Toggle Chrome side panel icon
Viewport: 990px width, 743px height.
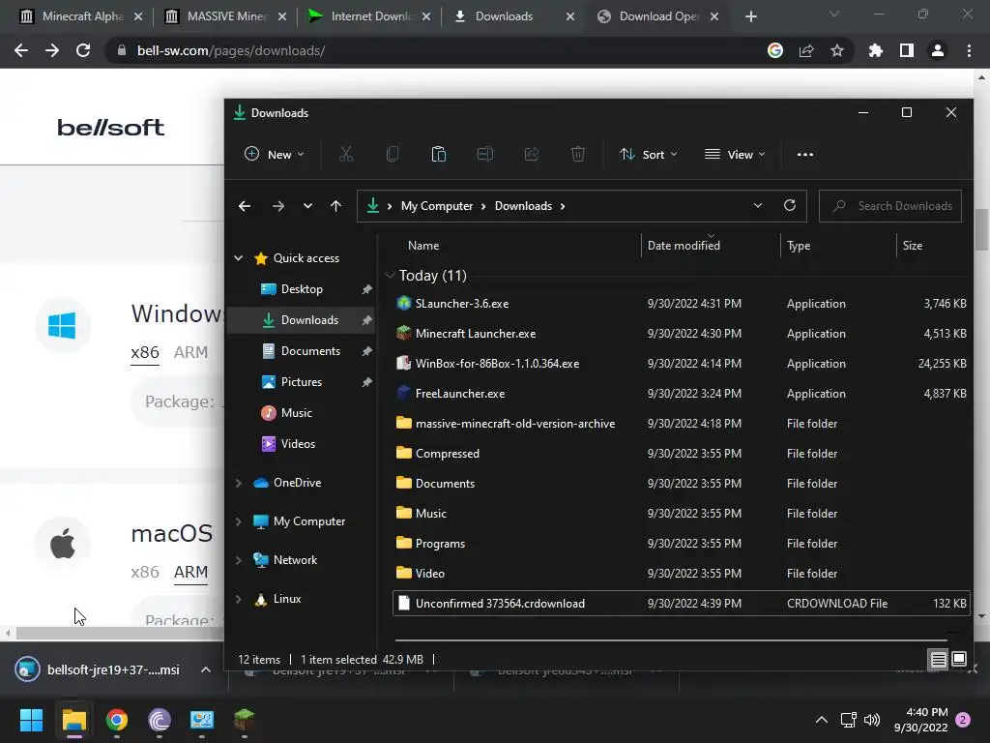click(x=907, y=50)
